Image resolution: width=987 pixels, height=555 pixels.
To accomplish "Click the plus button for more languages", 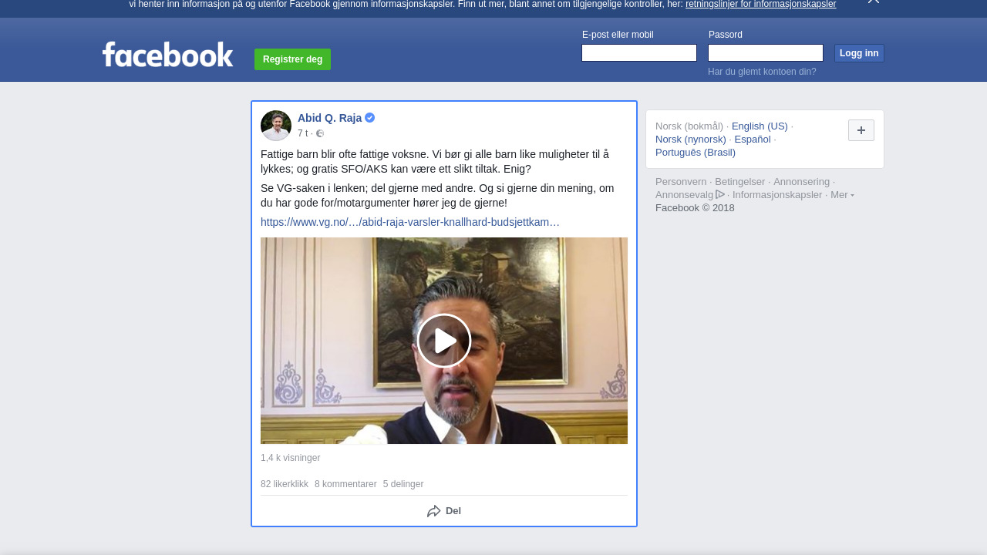I will click(x=861, y=130).
